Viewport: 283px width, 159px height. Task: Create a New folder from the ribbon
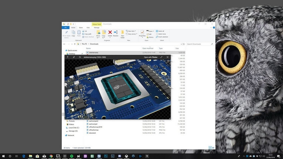click(123, 34)
